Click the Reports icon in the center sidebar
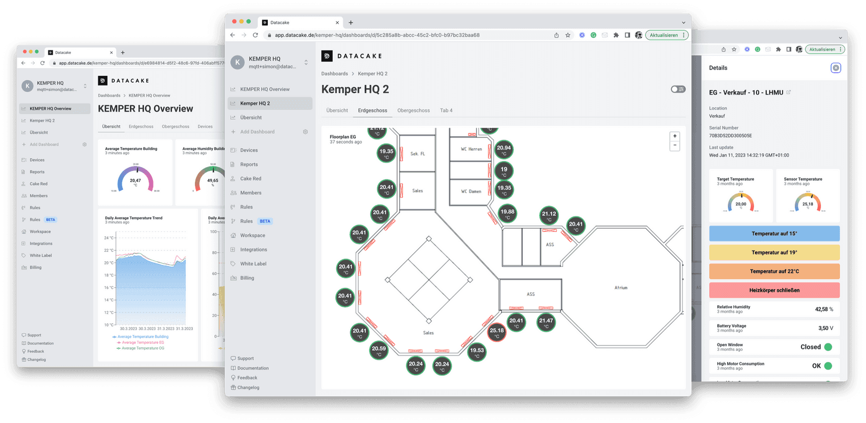Viewport: 866px width, 423px height. (x=233, y=165)
